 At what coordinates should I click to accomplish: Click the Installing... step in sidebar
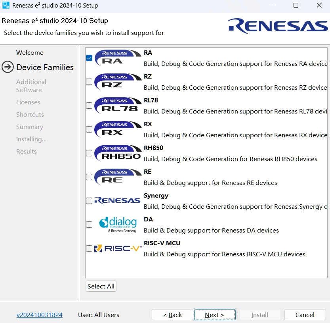[31, 139]
